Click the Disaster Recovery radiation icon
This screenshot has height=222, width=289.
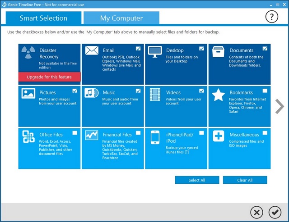click(28, 52)
